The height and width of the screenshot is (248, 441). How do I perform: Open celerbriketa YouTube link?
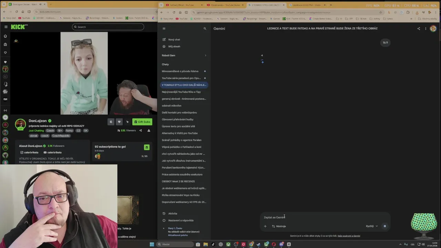(52, 152)
